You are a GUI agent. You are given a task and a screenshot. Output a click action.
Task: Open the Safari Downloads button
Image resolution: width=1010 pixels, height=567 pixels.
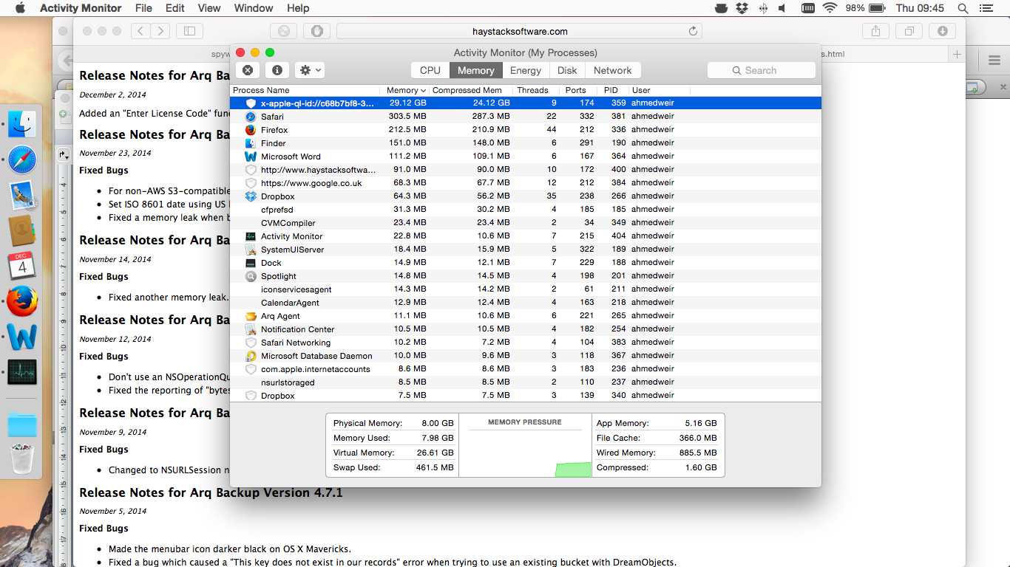tap(942, 31)
